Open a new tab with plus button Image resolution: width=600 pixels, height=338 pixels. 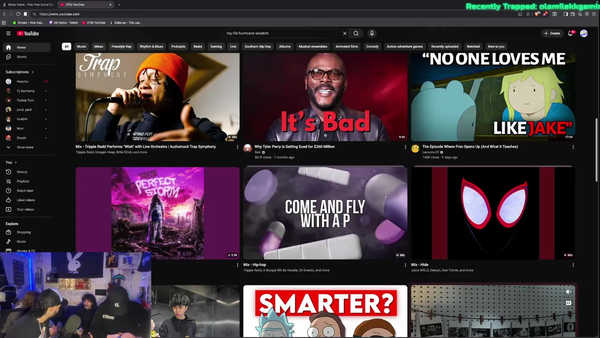tap(119, 5)
